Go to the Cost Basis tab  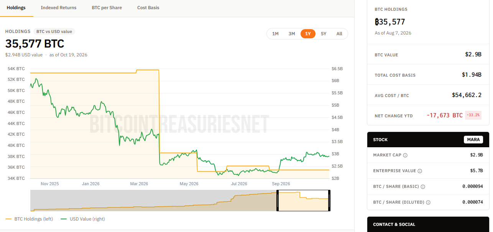point(148,8)
